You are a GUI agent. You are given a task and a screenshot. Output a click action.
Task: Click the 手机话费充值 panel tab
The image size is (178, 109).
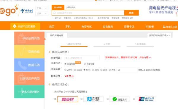pos(57,35)
